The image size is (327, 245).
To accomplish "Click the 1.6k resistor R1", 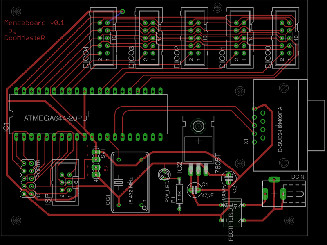I will (179, 193).
